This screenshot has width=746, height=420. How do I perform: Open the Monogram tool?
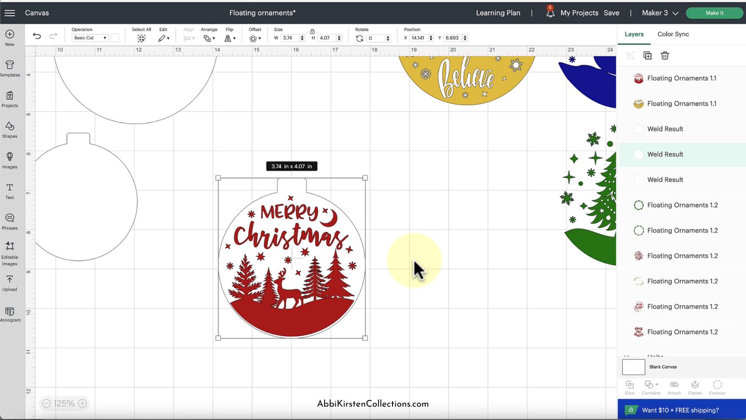(x=10, y=314)
